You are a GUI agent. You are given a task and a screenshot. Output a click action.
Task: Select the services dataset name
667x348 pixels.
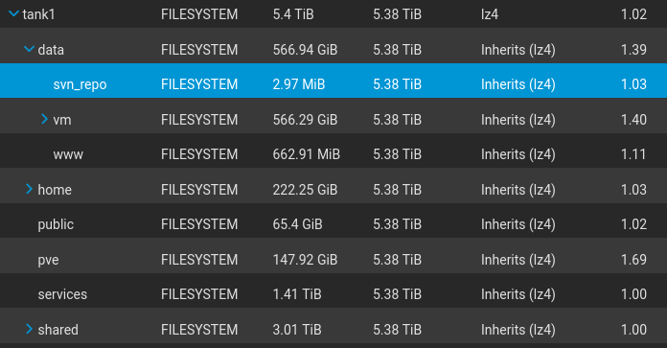(x=62, y=294)
